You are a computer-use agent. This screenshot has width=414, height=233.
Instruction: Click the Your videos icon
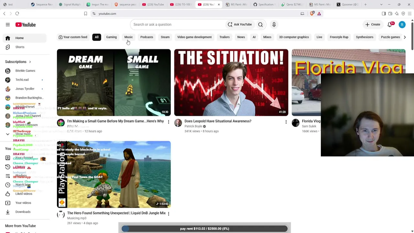[8, 203]
